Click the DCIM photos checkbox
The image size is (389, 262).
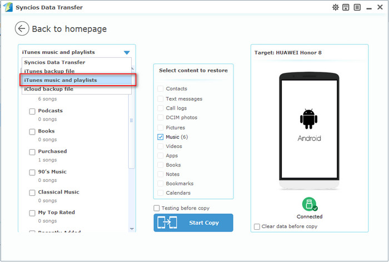pyautogui.click(x=160, y=117)
